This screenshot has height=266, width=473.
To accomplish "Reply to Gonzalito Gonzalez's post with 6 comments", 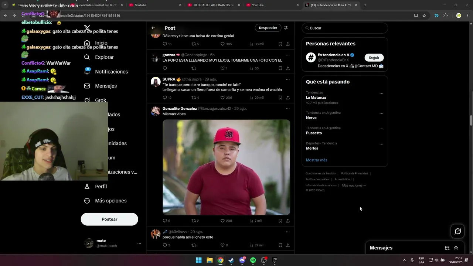I will point(166,221).
